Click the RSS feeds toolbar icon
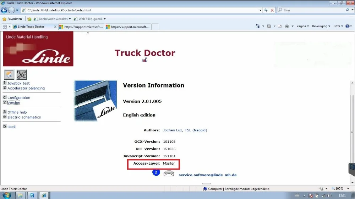The height and width of the screenshot is (199, 355). [x=269, y=26]
